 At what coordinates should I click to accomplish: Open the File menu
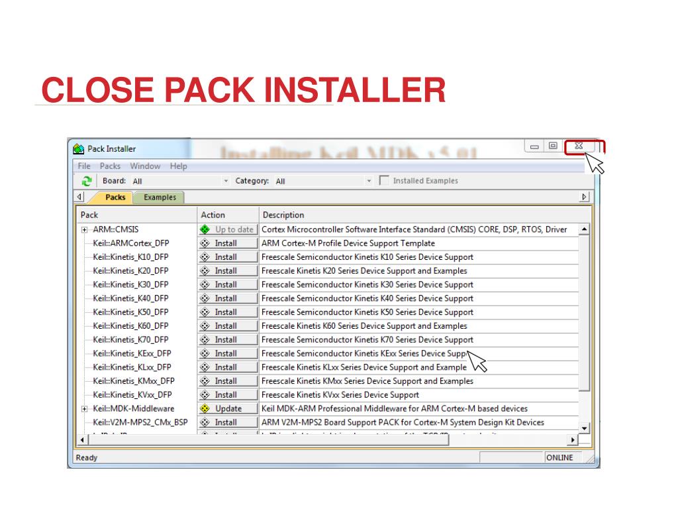pos(84,166)
